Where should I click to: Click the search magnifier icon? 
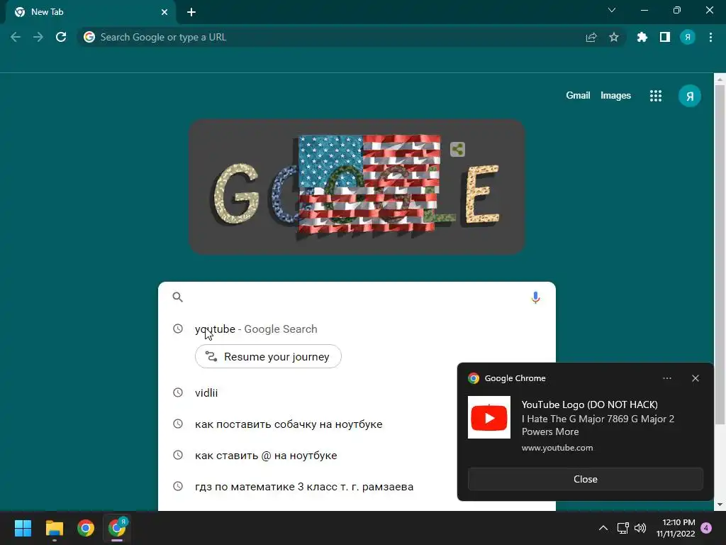(178, 297)
